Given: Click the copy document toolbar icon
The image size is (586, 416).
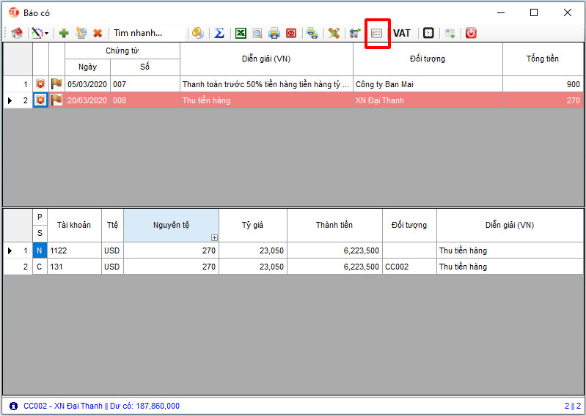Looking at the screenshot, I should click(x=81, y=33).
